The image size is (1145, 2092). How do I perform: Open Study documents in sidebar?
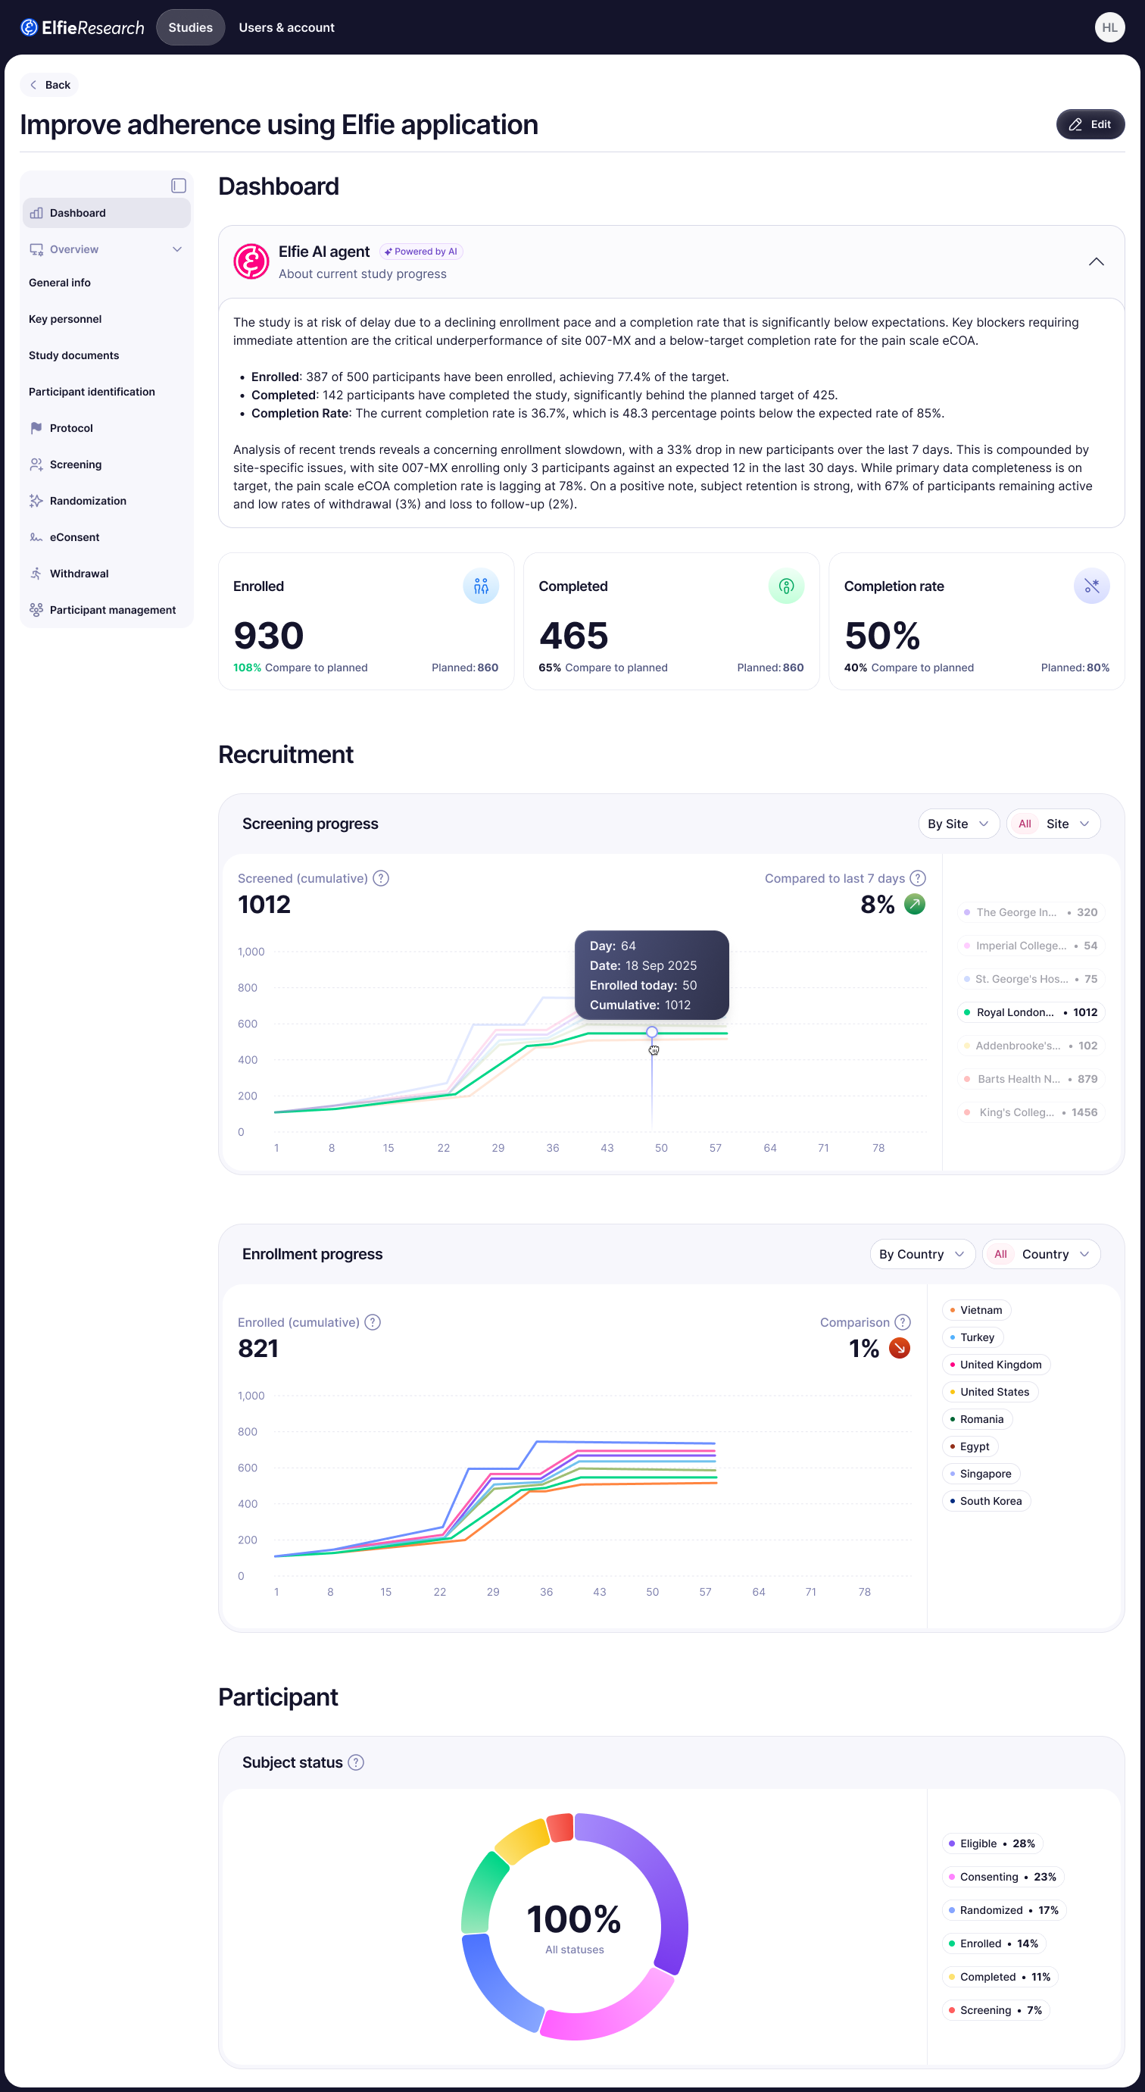point(106,355)
